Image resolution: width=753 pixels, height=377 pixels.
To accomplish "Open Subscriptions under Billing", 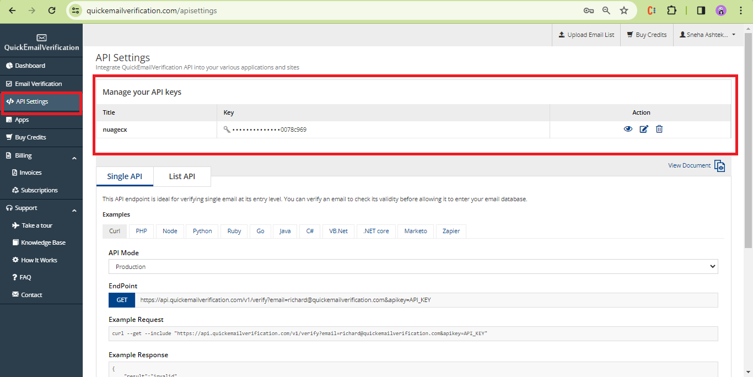I will pyautogui.click(x=41, y=190).
